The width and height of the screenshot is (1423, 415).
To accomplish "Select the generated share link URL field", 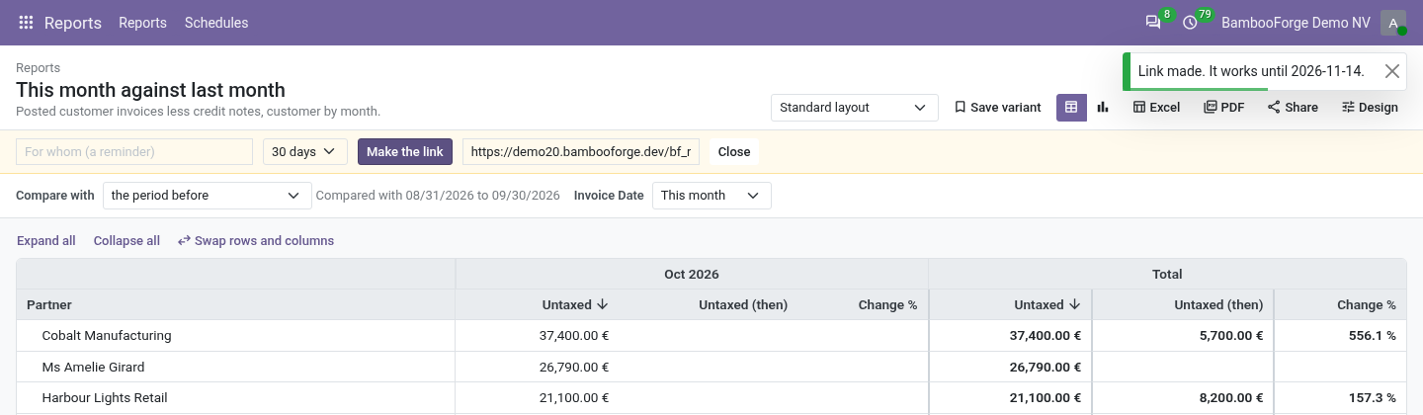I will [x=581, y=152].
